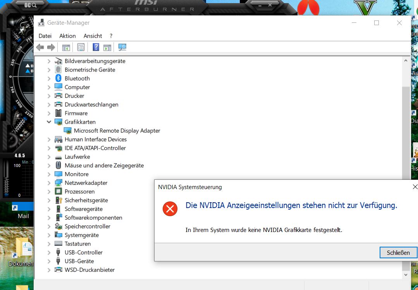Screen dimensions: 418x290
Task: Click Schließen in NVIDIA Systemsteuerung dialog
Action: pyautogui.click(x=398, y=252)
